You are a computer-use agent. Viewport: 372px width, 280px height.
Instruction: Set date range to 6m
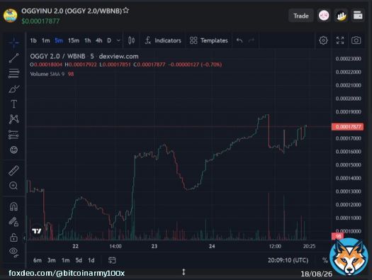click(38, 260)
